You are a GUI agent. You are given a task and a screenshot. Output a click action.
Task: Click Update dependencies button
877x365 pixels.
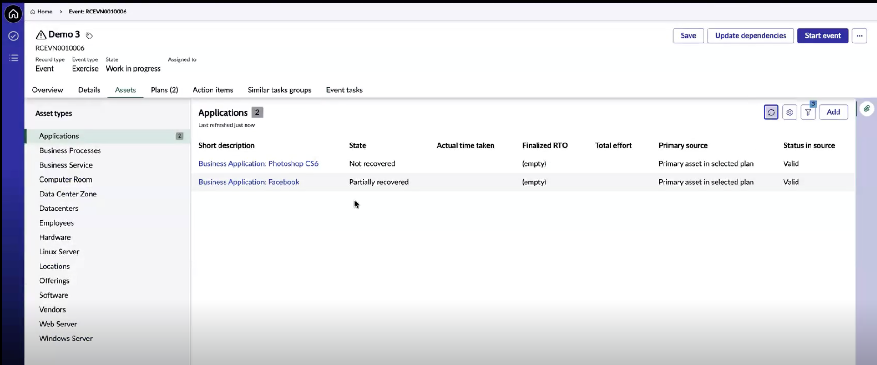tap(751, 36)
